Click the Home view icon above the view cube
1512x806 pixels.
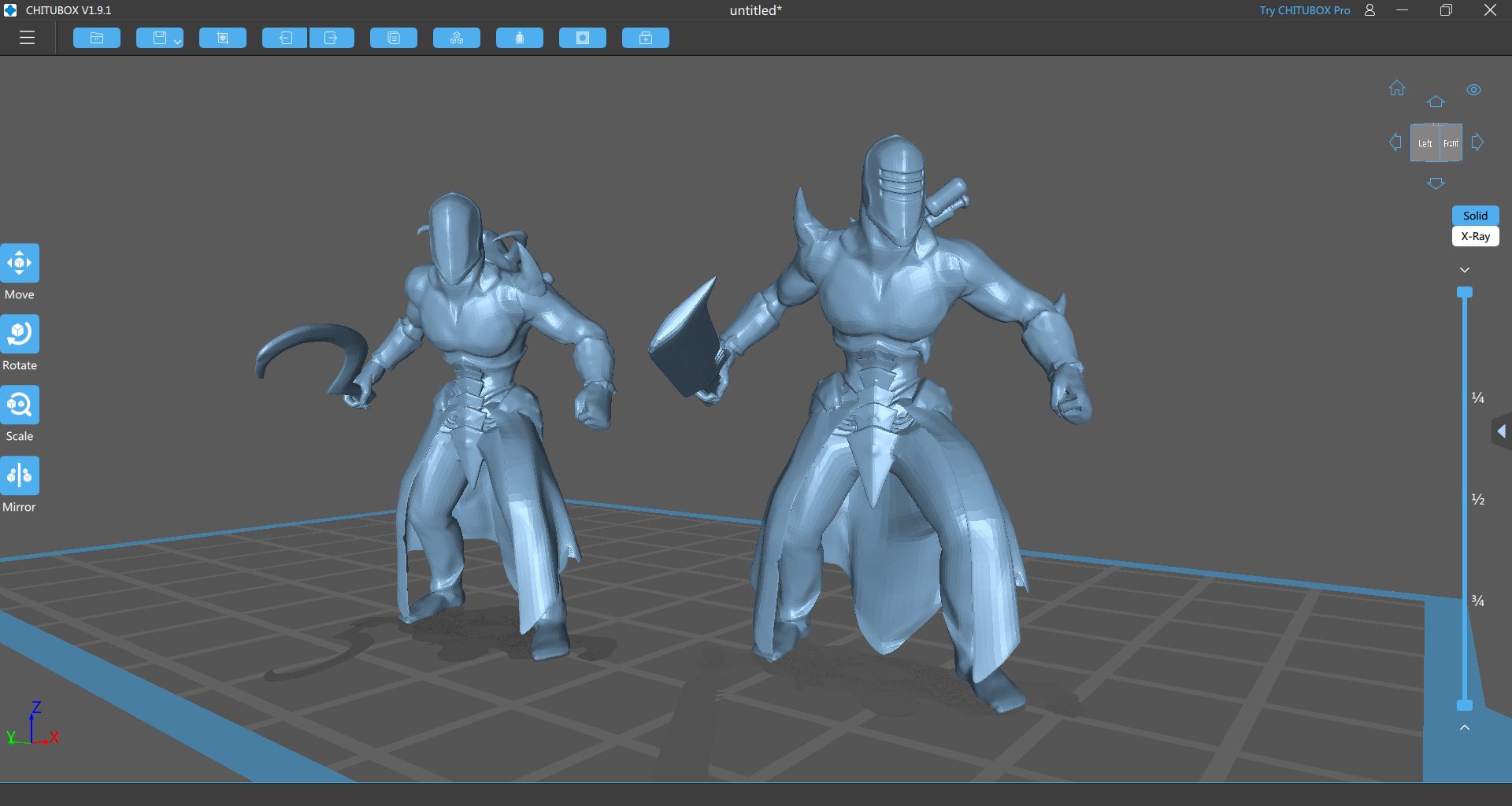click(1397, 89)
